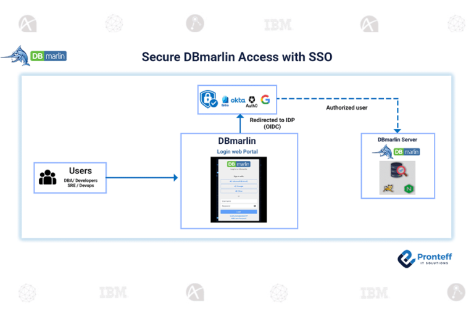The height and width of the screenshot is (316, 474).
Task: Click the Users group silhouette icon
Action: (x=48, y=177)
